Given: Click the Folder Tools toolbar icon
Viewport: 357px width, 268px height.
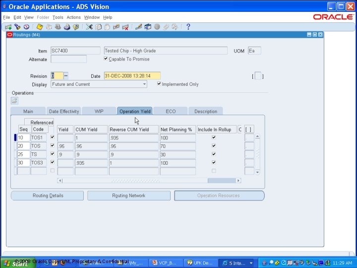Looking at the screenshot, I should [175, 27].
